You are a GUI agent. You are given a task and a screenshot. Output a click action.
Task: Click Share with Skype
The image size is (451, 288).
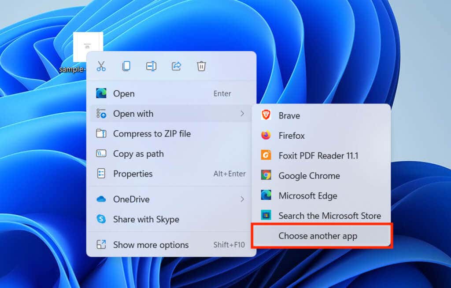146,219
